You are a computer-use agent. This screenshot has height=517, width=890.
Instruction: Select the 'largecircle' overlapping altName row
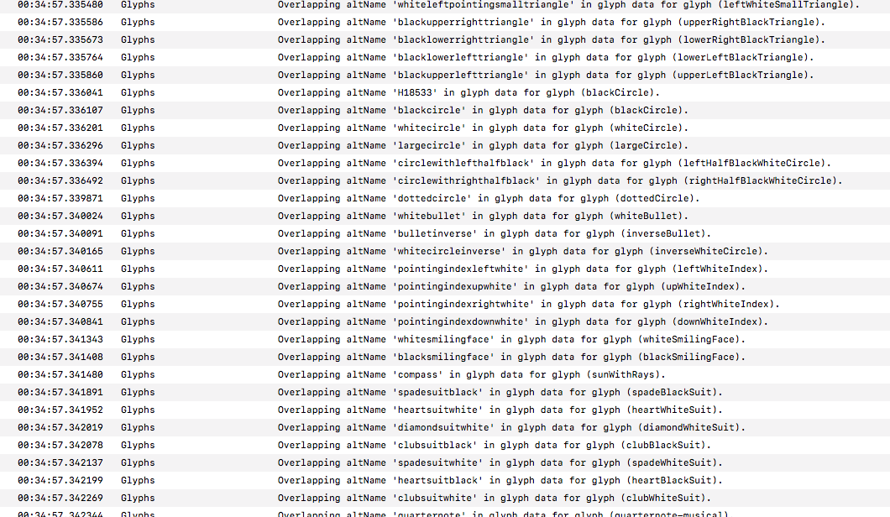click(483, 145)
